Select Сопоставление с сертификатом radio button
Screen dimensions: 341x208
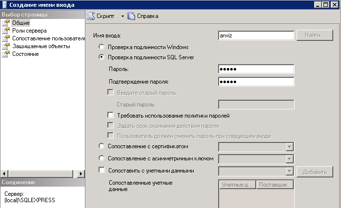tap(101, 146)
